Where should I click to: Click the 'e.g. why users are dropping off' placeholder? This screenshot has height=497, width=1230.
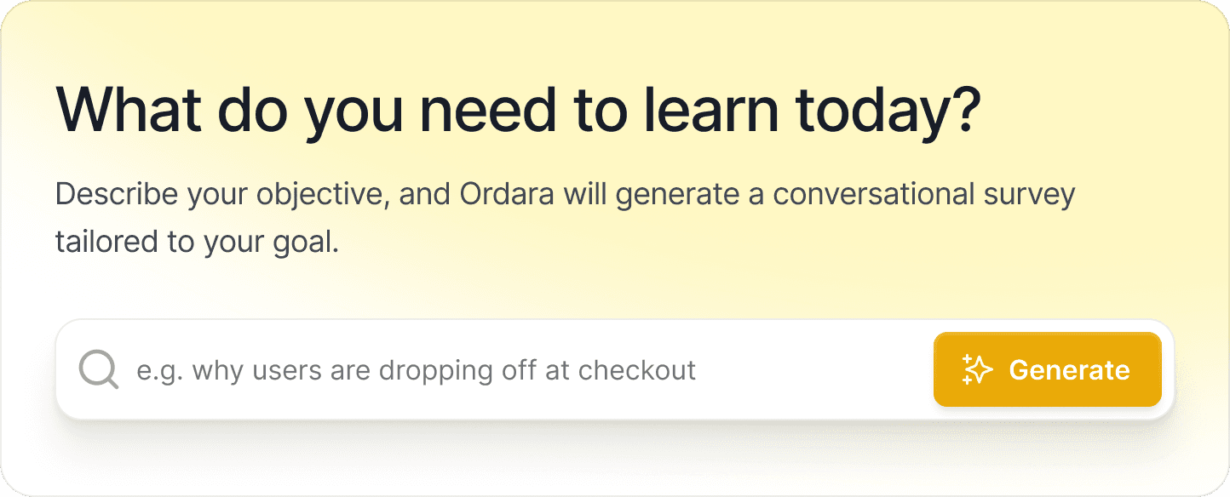pos(416,370)
